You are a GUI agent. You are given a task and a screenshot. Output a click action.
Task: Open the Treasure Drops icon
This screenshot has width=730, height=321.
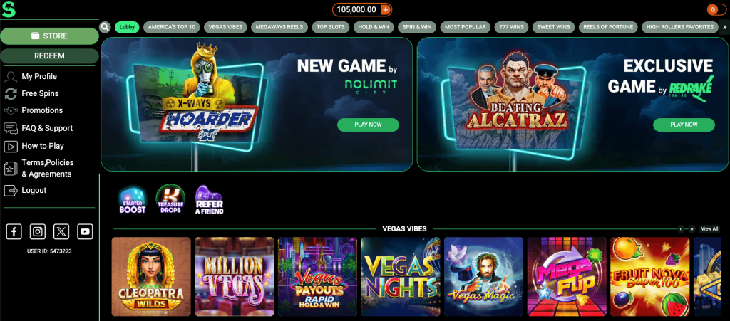[x=170, y=199]
